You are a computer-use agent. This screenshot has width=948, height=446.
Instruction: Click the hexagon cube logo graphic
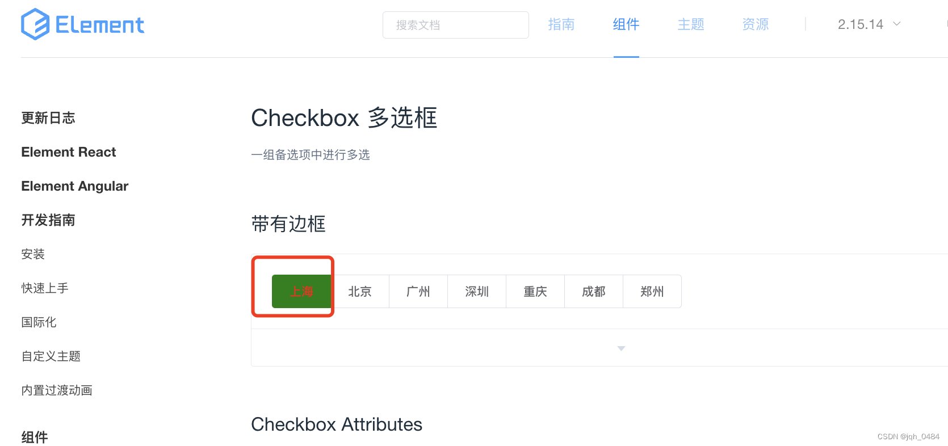point(34,24)
